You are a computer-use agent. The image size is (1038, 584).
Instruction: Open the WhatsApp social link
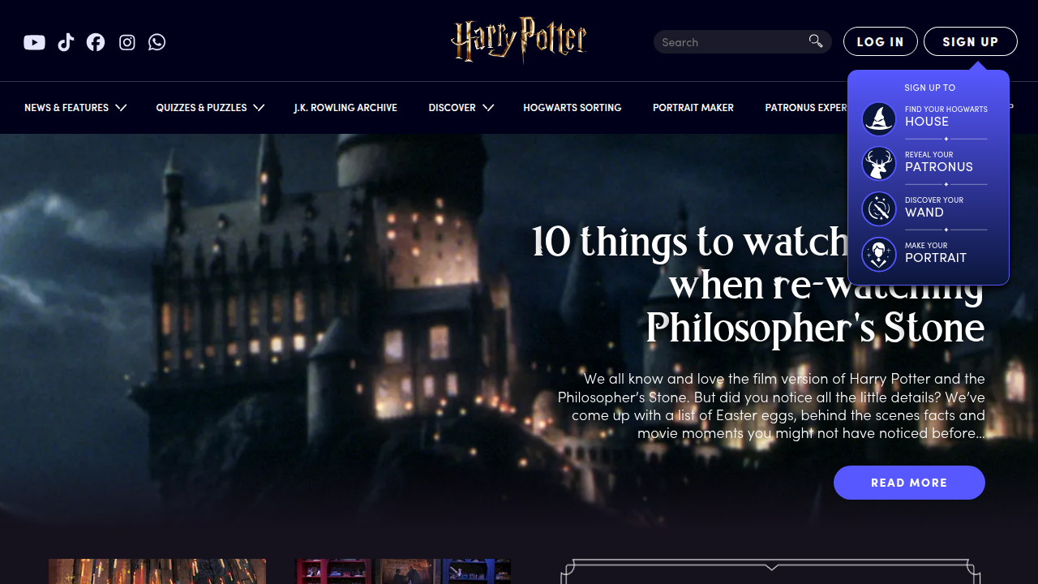[157, 42]
